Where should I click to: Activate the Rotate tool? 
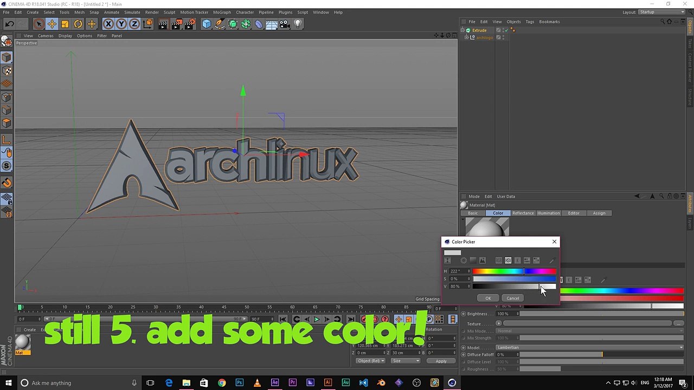click(78, 24)
